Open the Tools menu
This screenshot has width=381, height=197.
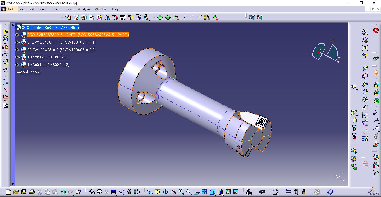[x=69, y=9]
